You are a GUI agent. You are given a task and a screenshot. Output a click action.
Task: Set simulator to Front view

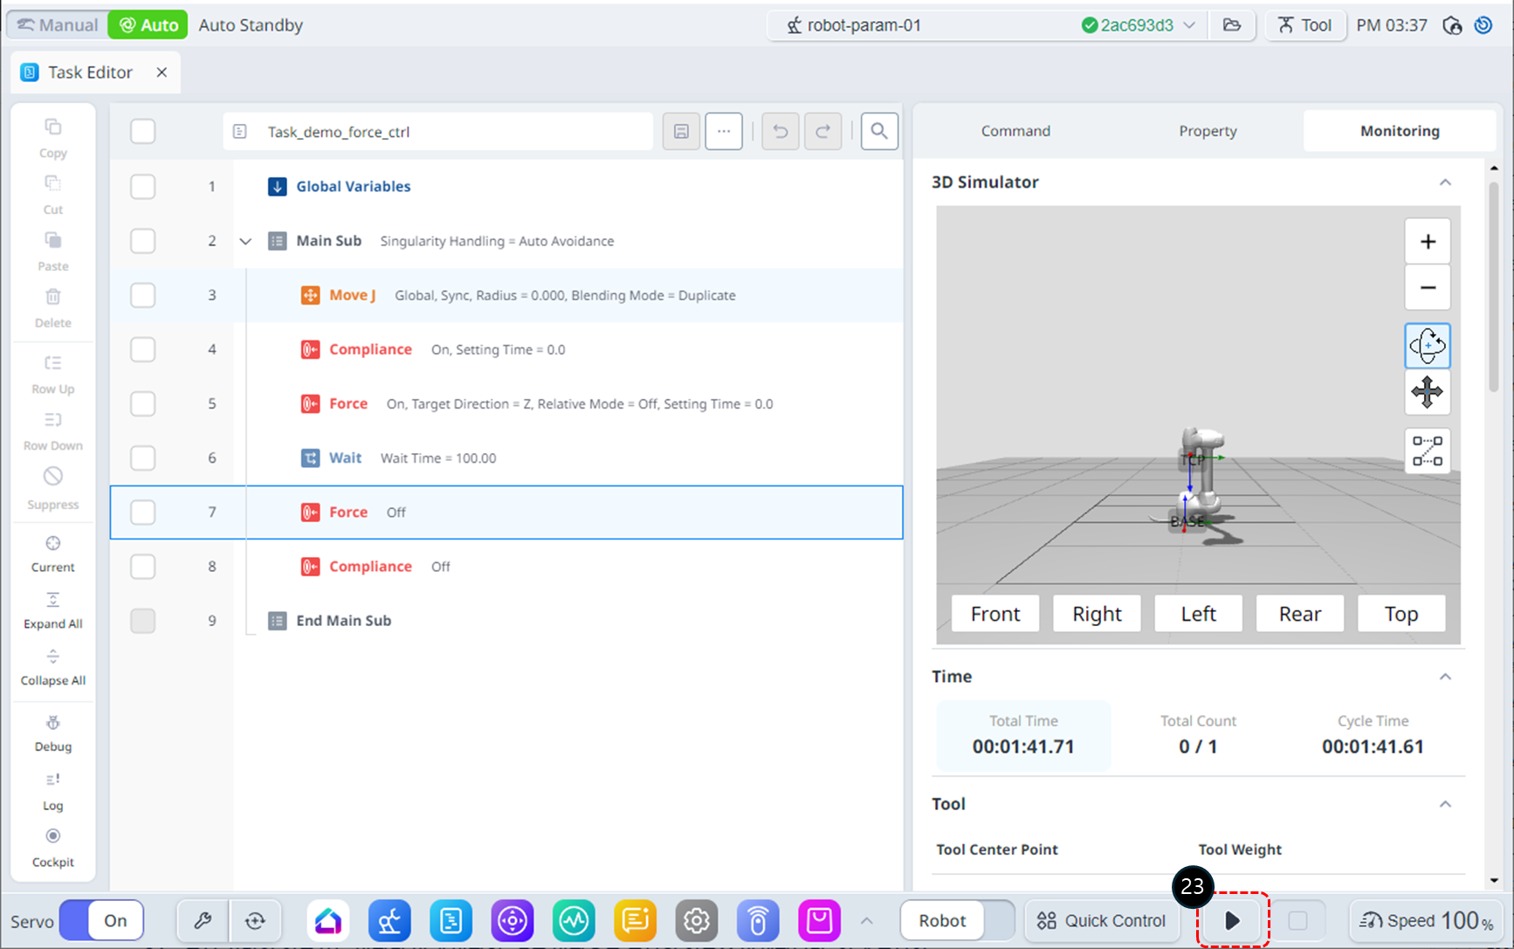[x=994, y=614]
